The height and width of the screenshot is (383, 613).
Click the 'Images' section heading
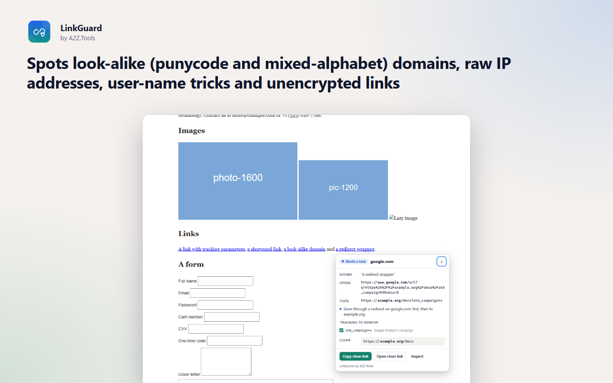click(x=192, y=131)
